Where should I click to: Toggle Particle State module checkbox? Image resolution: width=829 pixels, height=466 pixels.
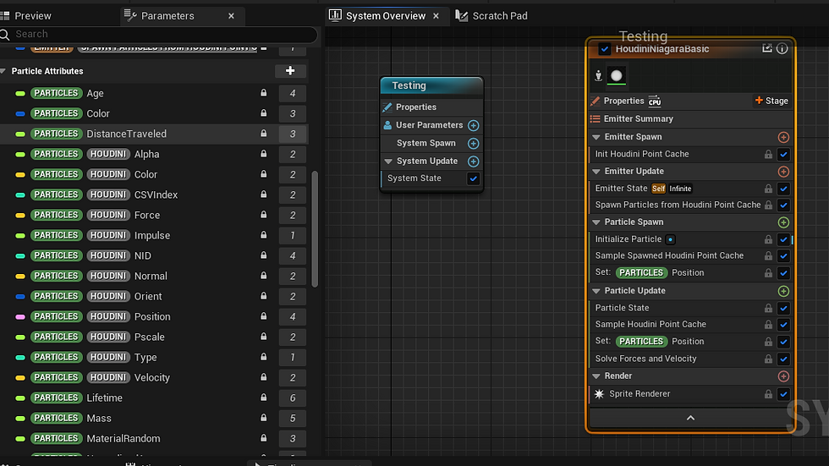pos(783,308)
